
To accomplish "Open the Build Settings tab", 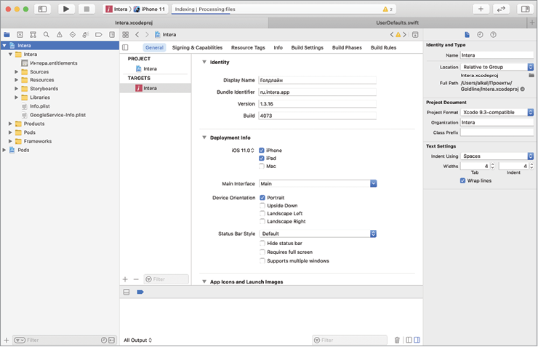I will (x=307, y=47).
